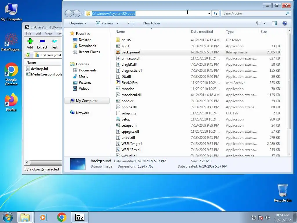Open the Windows Start menu
This screenshot has height=223, width=297.
click(x=8, y=217)
